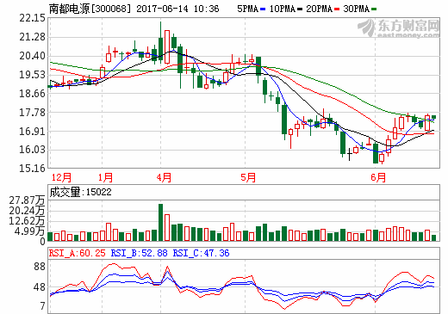Click the timestamp 2017-06-14 10:36
The image size is (448, 314).
pyautogui.click(x=177, y=9)
